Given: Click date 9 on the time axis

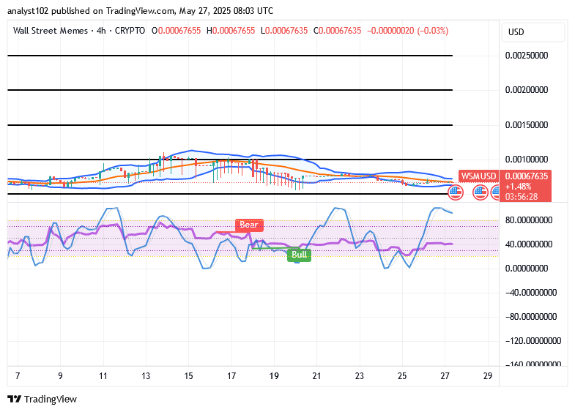Looking at the screenshot, I should click(60, 376).
